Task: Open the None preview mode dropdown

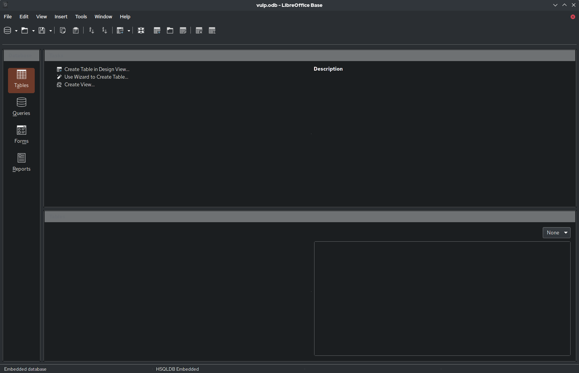Action: (x=556, y=233)
